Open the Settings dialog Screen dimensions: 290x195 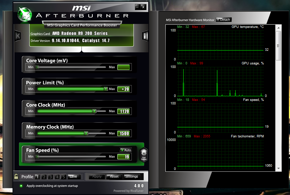pyautogui.click(x=131, y=176)
